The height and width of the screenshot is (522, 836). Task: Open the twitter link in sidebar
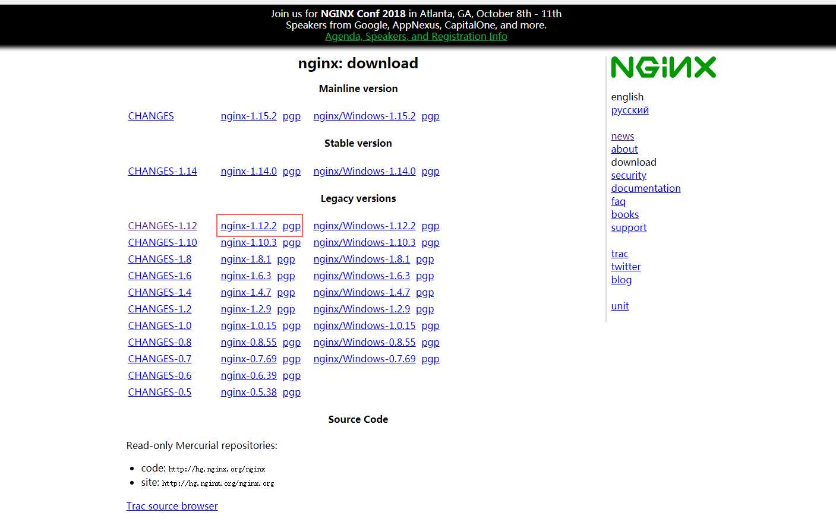pyautogui.click(x=626, y=267)
